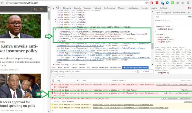
Task: Show more Styles pane tabs with chevron
Action: point(189,12)
